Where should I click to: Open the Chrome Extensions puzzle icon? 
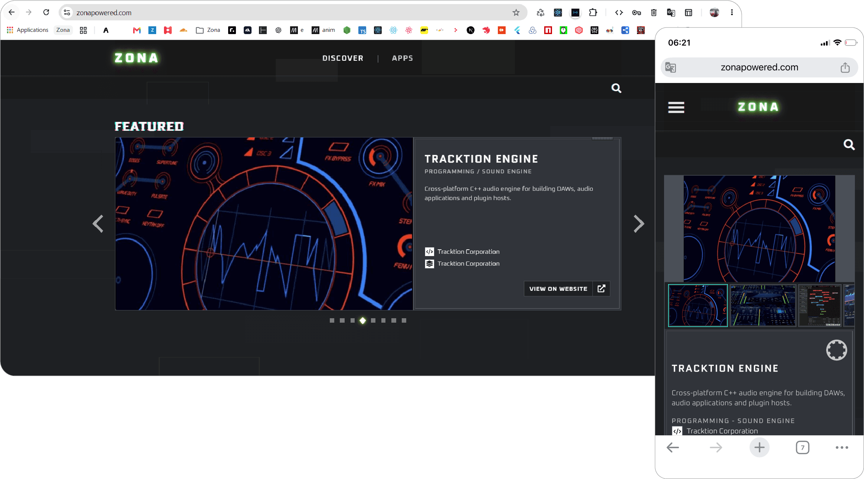click(593, 13)
